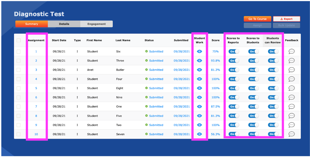Image resolution: width=310 pixels, height=157 pixels.
Task: Tick the select-all checkbox in table header
Action: 18,40
